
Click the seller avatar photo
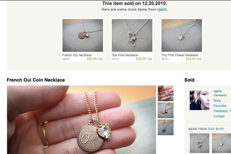coord(199,100)
